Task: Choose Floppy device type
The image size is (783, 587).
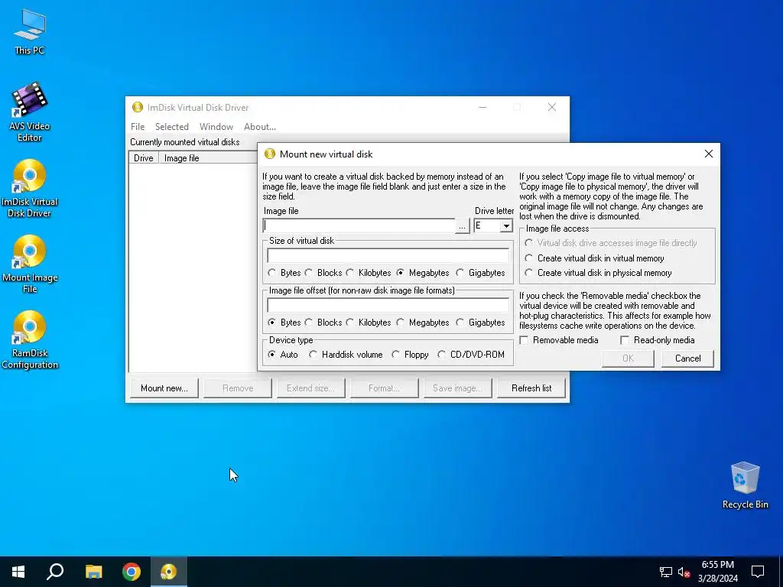Action: 396,355
